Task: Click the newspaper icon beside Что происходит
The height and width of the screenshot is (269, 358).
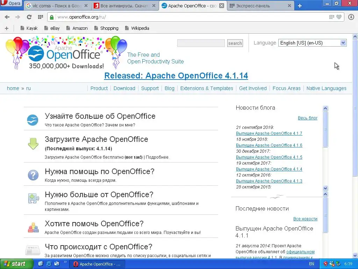Action: click(33, 250)
